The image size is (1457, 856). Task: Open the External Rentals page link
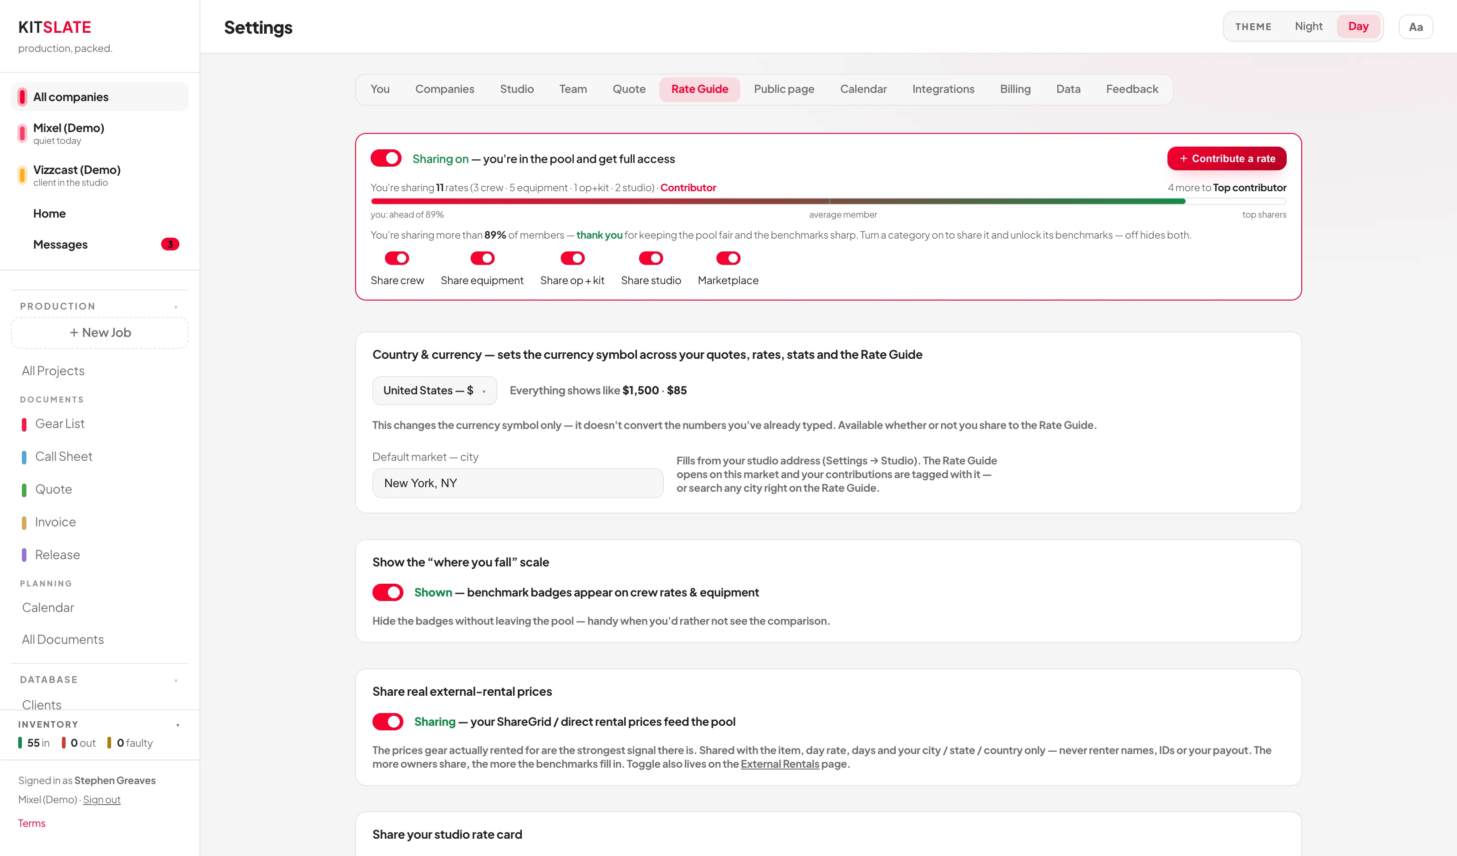[779, 764]
